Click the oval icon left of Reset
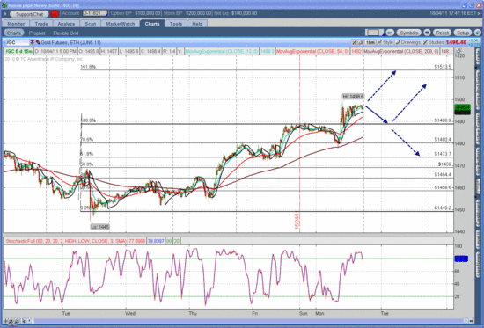The image size is (484, 328). click(x=427, y=33)
